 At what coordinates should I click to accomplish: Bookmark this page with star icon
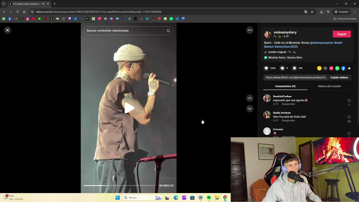(x=312, y=12)
